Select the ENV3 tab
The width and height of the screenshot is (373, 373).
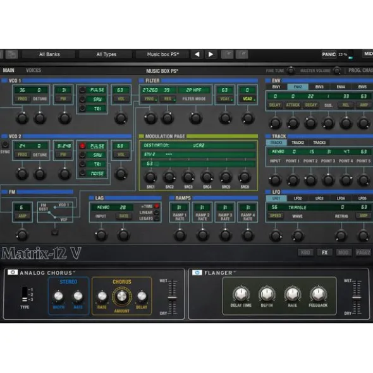319,87
